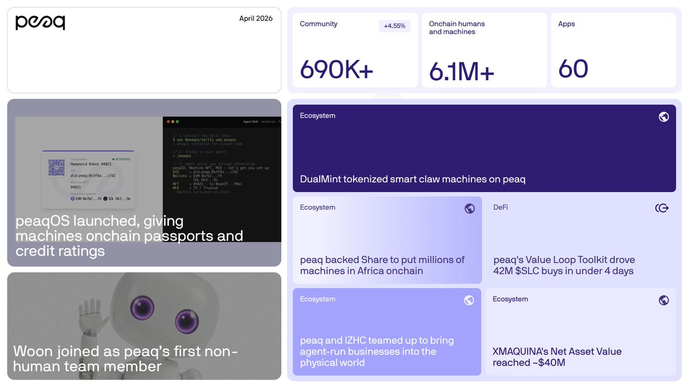Click Ecosystem tag on DualMint card
Screen dimensions: 689x387
[x=318, y=116]
